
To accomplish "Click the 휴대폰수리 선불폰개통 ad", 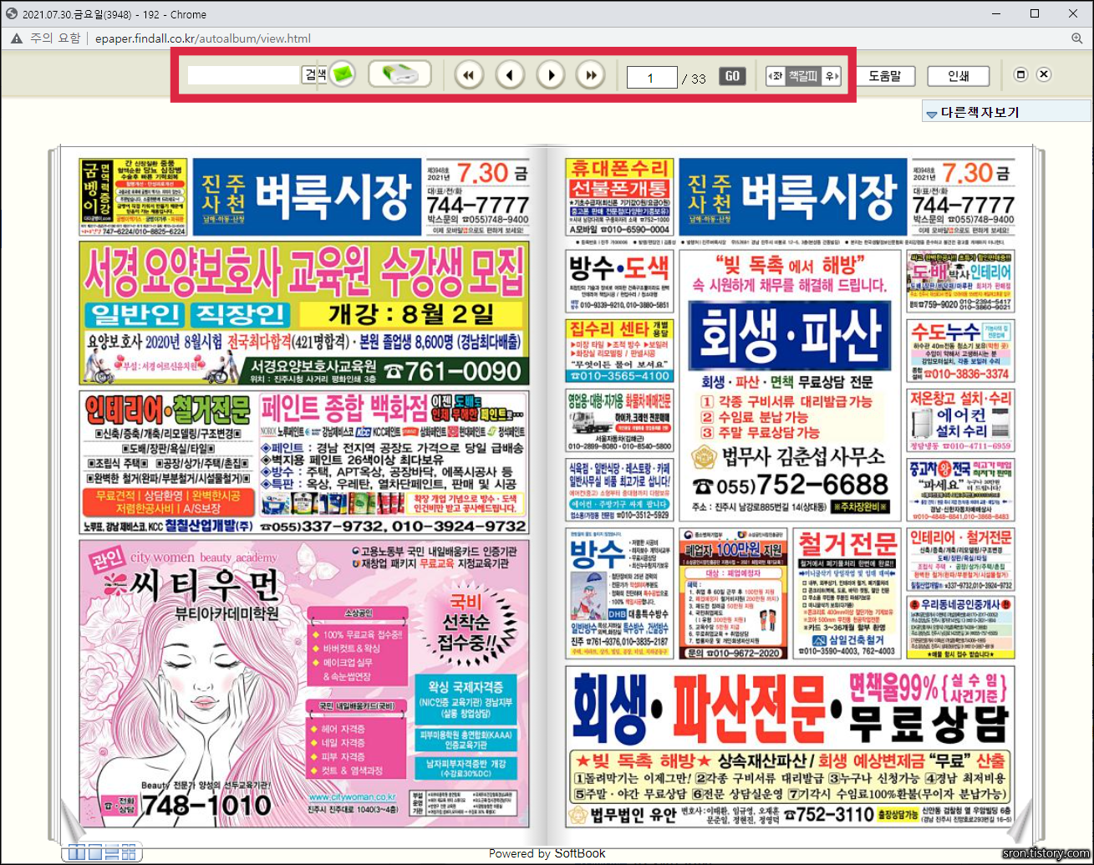I will coord(619,197).
